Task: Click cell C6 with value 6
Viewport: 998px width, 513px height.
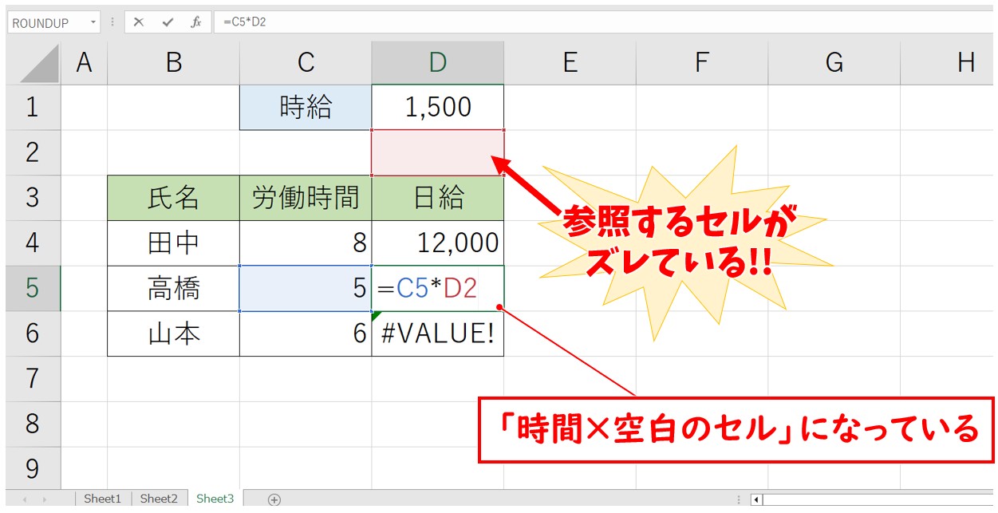Action: pyautogui.click(x=306, y=333)
